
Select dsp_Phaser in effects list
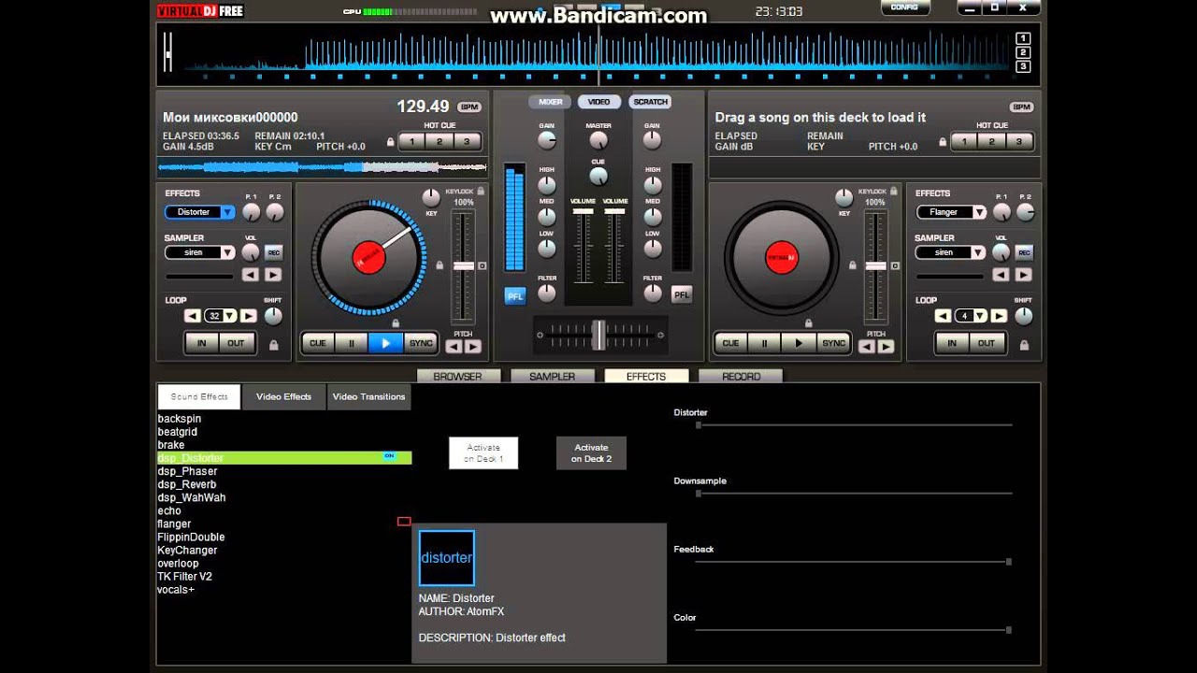coord(187,471)
